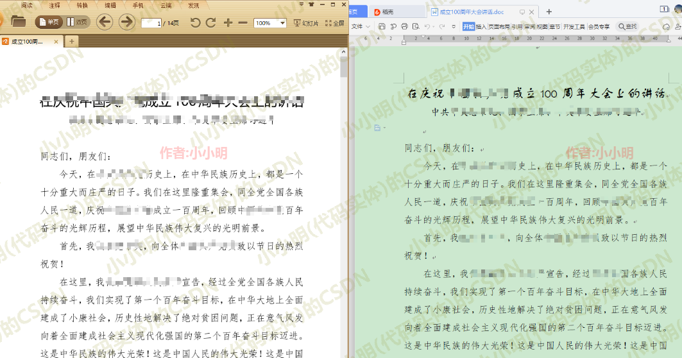Zoom out with minus icon in PDF reader
The height and width of the screenshot is (358, 682).
[243, 22]
